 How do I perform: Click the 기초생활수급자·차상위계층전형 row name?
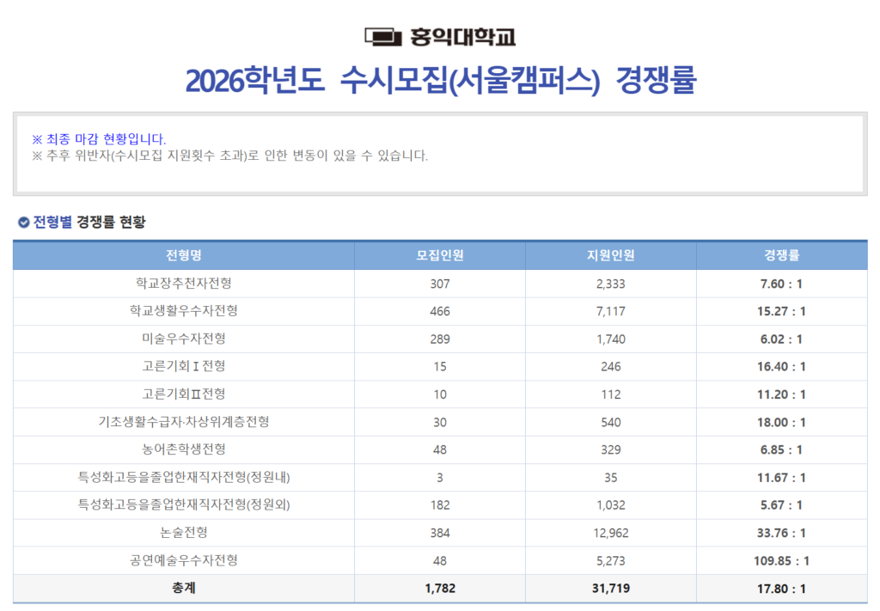point(184,422)
